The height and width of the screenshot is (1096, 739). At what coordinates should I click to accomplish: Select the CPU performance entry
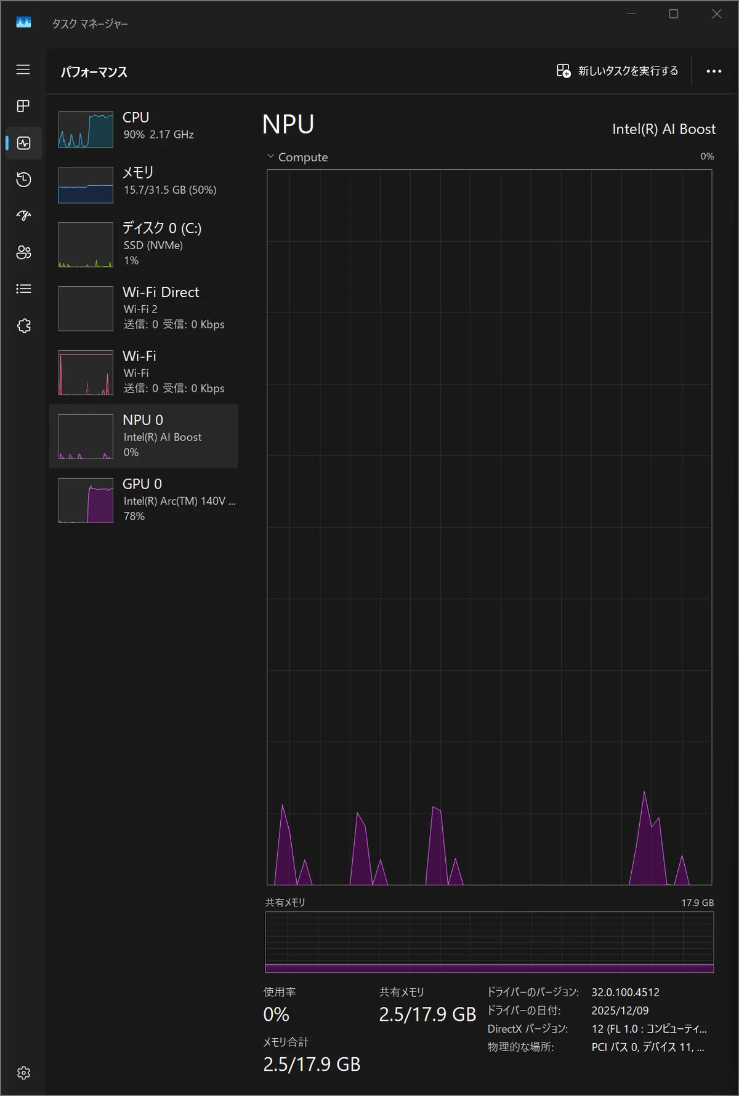143,129
